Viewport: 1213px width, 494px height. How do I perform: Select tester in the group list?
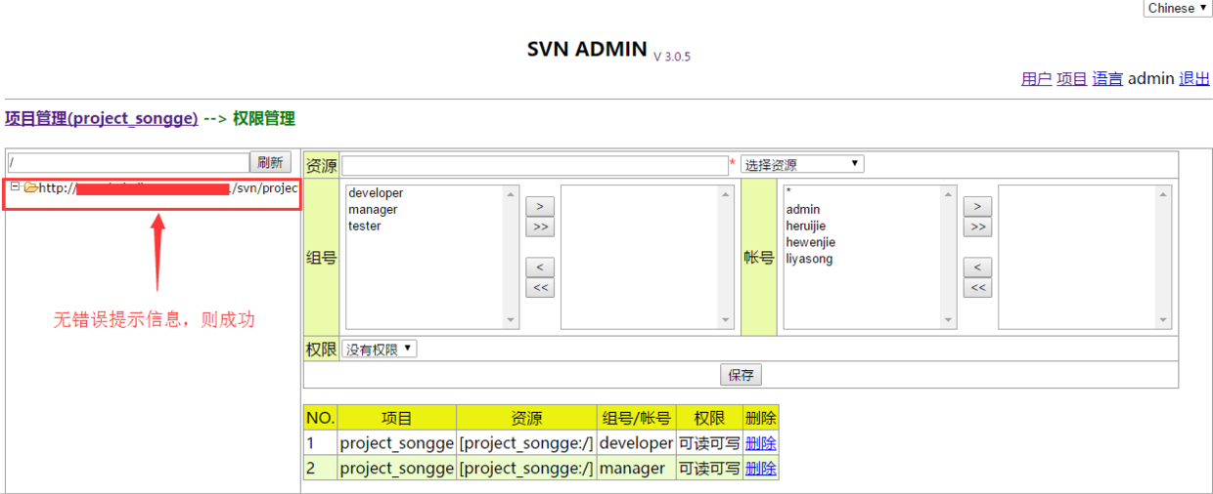tap(365, 226)
